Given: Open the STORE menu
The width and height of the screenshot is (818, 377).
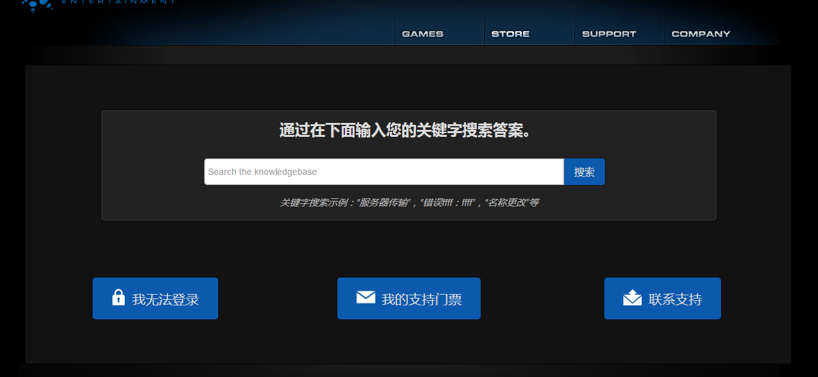Looking at the screenshot, I should pyautogui.click(x=510, y=34).
